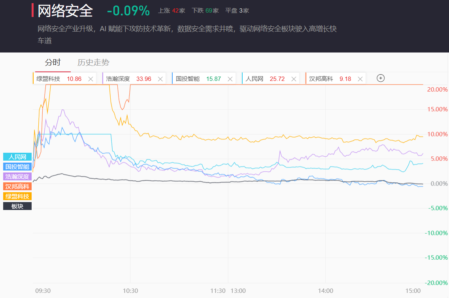Toggle 人民网 legend label on chart
The height and width of the screenshot is (298, 449).
click(17, 157)
